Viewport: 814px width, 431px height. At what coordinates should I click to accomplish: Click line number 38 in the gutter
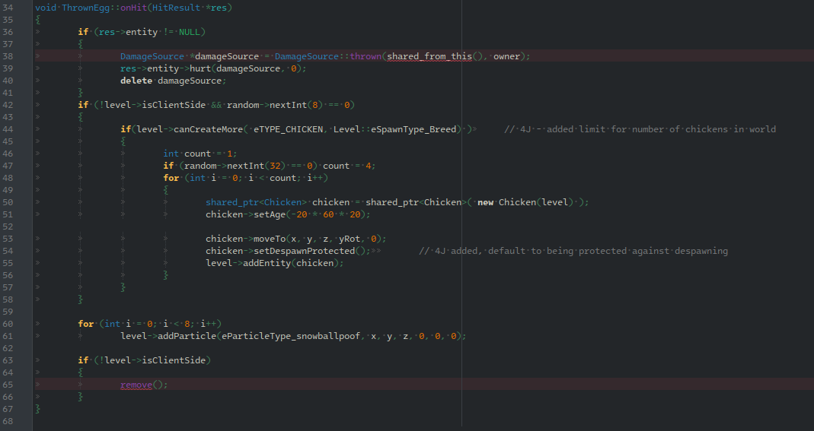coord(8,56)
